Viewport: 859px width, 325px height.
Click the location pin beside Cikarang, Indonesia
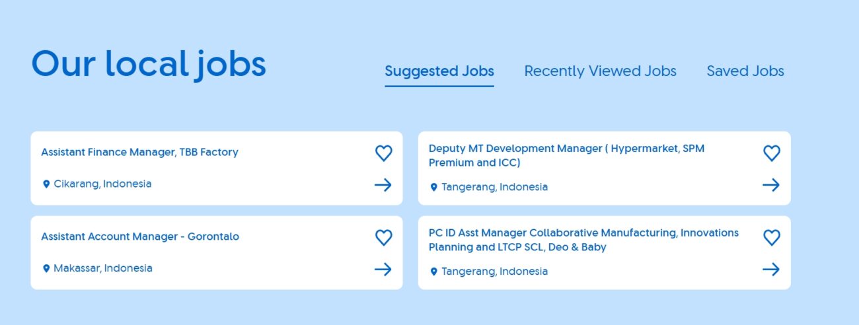tap(46, 184)
